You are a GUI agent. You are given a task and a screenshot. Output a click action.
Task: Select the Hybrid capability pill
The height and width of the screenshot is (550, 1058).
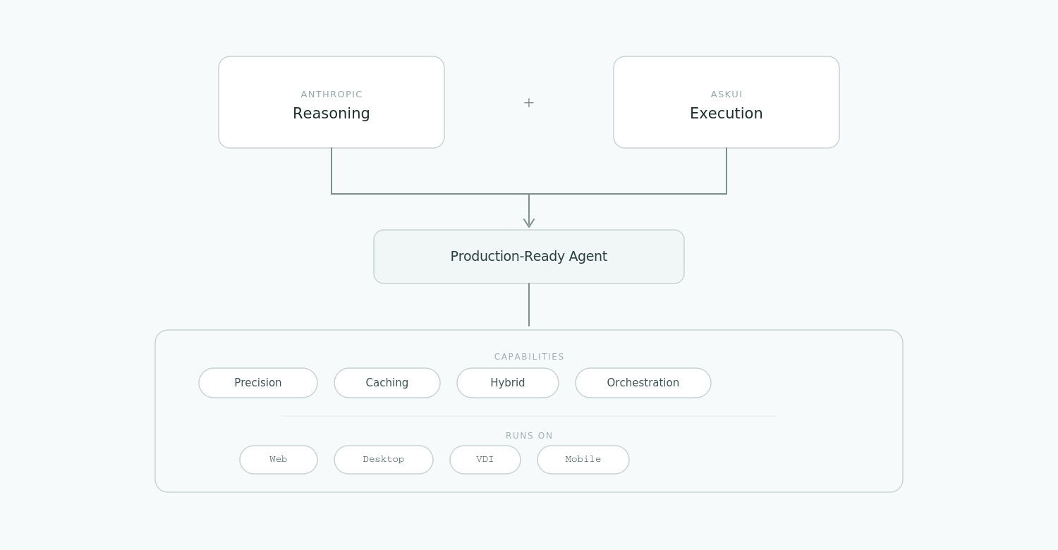coord(508,383)
